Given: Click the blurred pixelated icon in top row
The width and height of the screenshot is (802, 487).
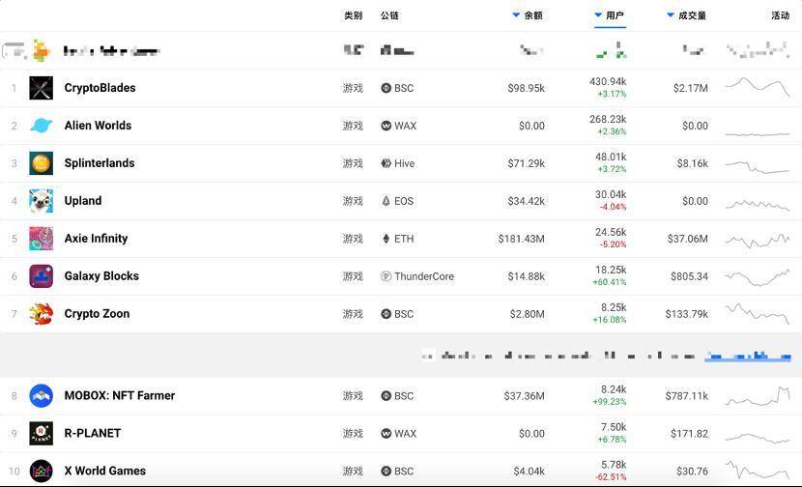Looking at the screenshot, I should [41, 50].
